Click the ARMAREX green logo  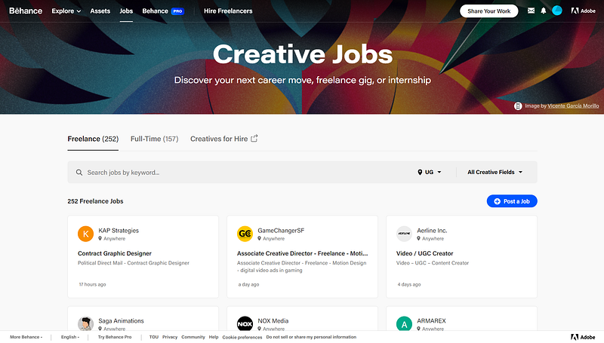tap(404, 323)
